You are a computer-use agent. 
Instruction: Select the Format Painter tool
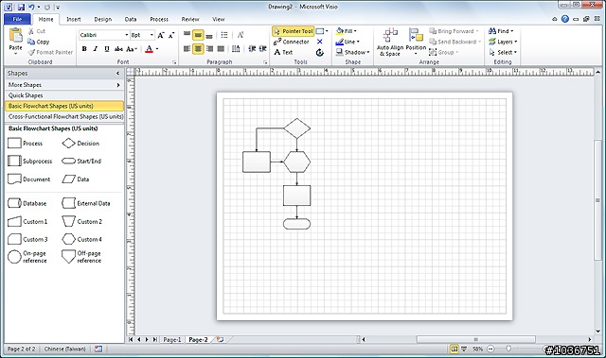[50, 52]
